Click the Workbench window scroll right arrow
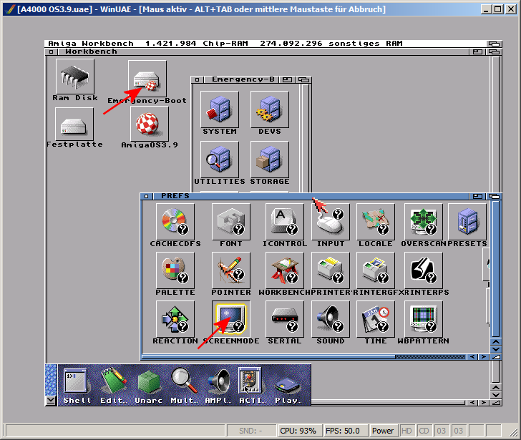Viewport: 521px width, 440px height. (484, 403)
